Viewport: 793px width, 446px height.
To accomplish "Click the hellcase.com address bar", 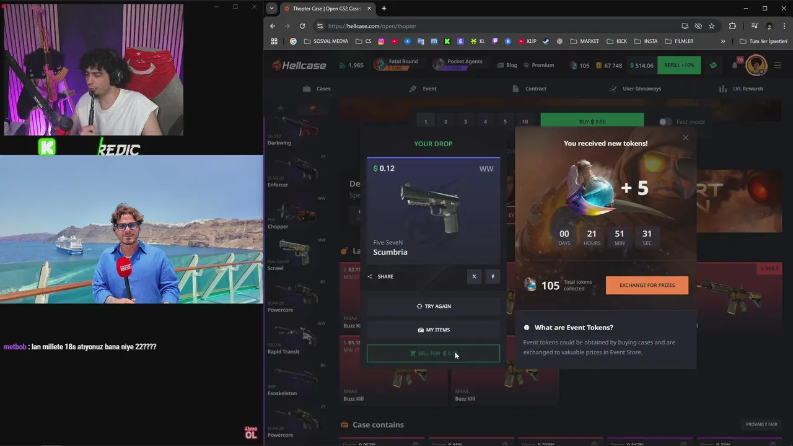I will pos(496,26).
